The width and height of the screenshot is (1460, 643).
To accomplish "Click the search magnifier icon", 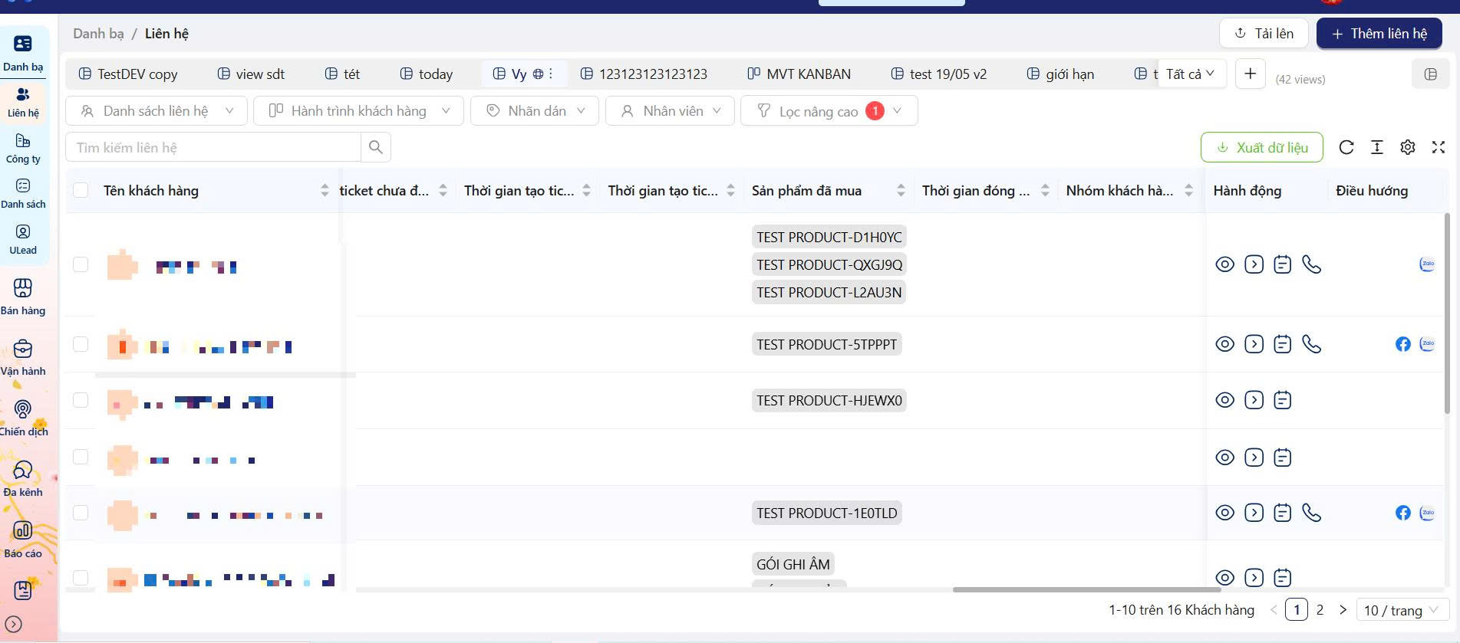I will coord(375,147).
